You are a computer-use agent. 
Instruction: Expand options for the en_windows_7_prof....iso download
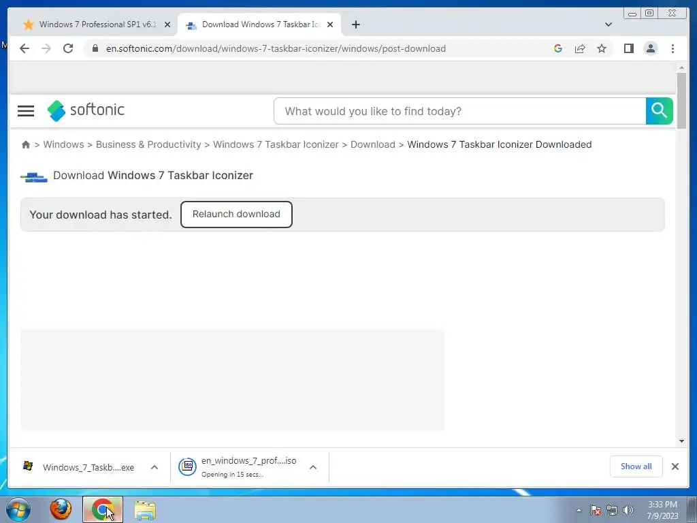pos(313,467)
